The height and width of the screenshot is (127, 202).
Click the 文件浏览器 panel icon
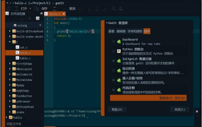click(7, 13)
